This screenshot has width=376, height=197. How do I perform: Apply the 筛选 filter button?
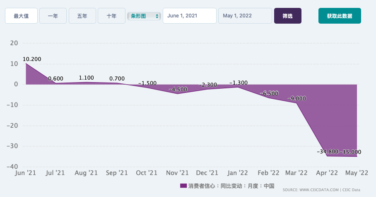coord(287,16)
